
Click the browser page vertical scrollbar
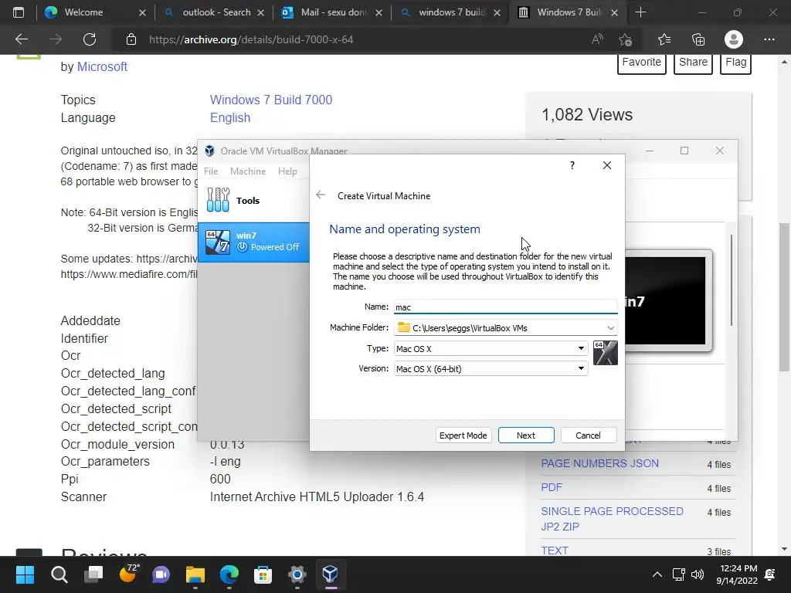pos(783,297)
